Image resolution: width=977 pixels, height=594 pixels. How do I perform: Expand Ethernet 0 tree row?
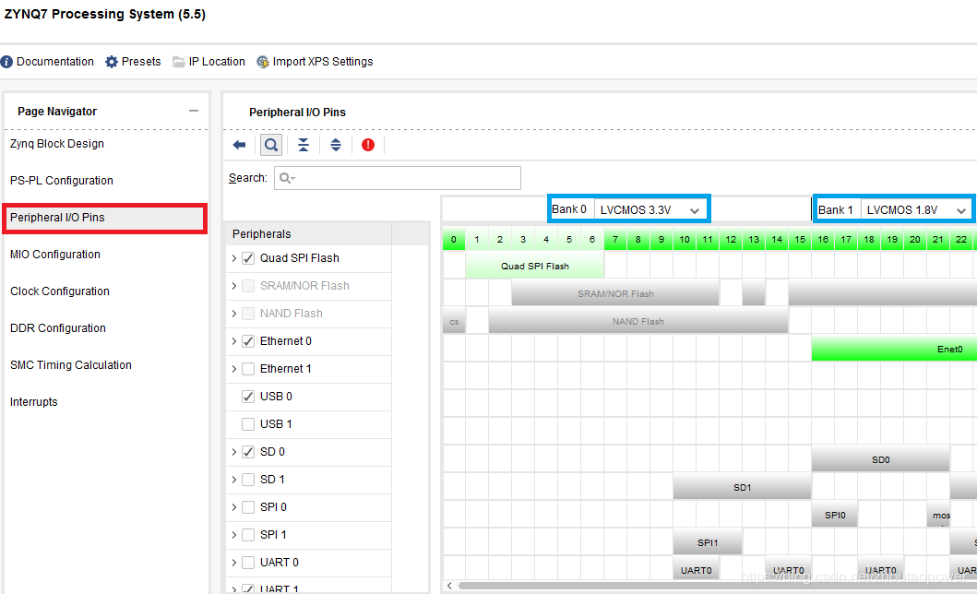coord(234,341)
